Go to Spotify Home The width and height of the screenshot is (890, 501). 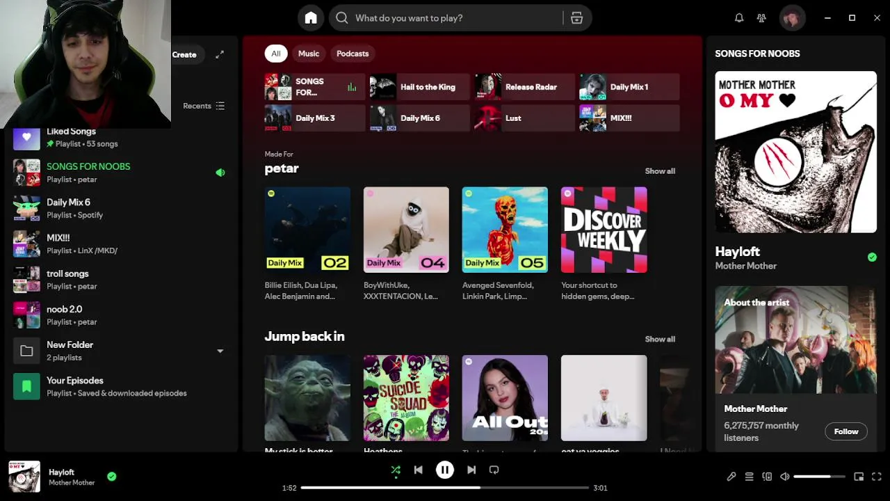click(x=311, y=18)
